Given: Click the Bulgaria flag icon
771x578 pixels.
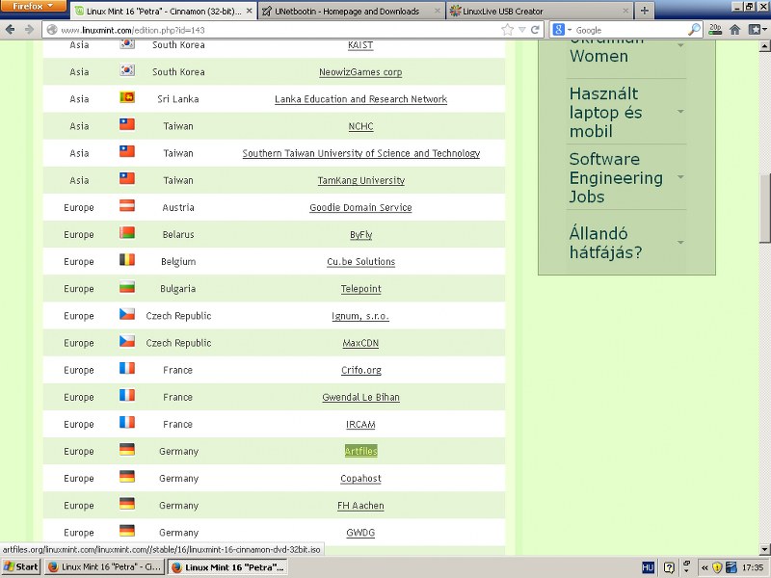Looking at the screenshot, I should coord(127,287).
